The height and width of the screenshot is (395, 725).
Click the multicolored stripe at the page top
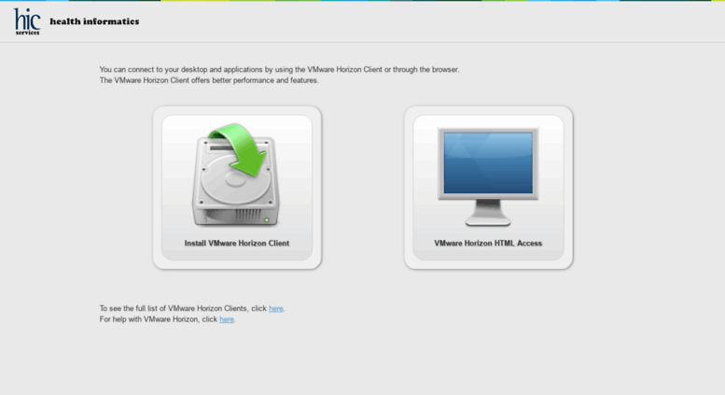[362, 0]
